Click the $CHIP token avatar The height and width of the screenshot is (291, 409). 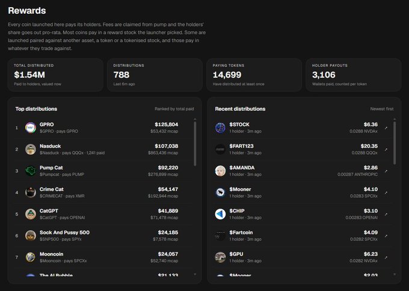pyautogui.click(x=220, y=214)
